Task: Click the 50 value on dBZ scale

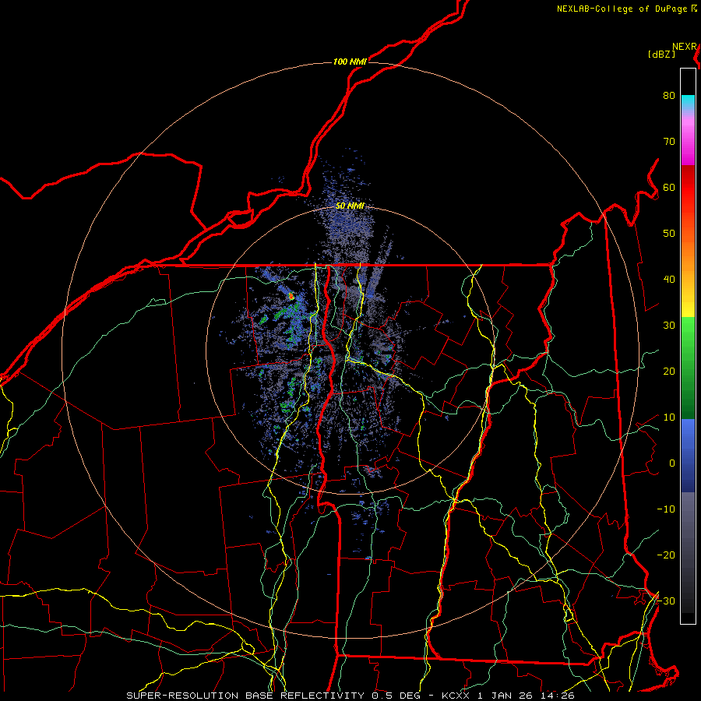Action: 669,234
